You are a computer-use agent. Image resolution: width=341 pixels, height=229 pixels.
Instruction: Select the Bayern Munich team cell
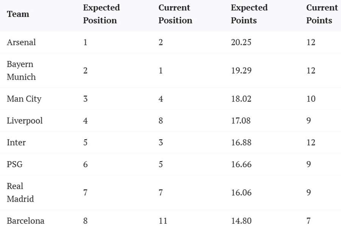point(21,71)
